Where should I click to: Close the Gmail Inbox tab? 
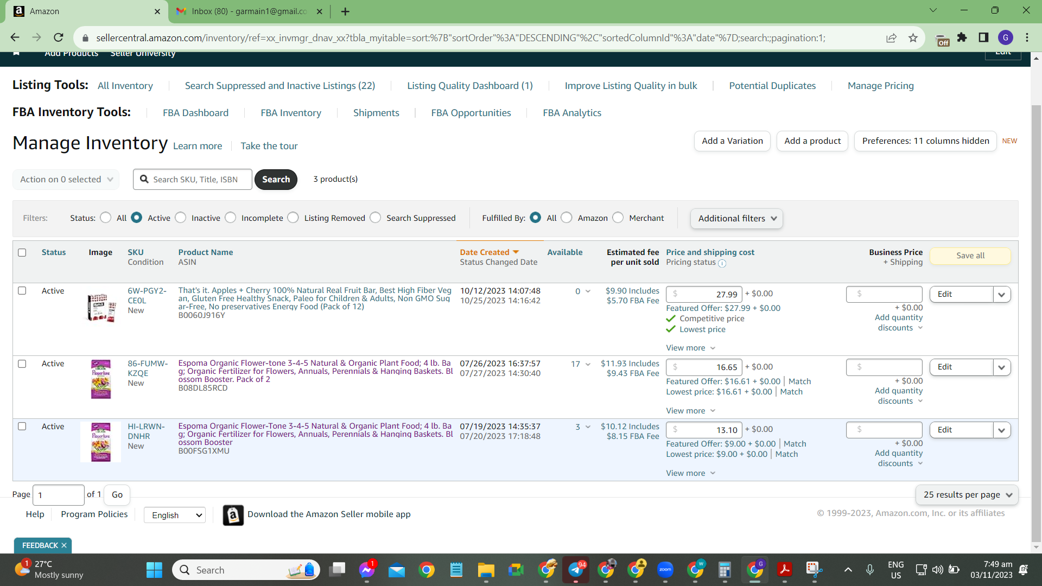(x=319, y=11)
